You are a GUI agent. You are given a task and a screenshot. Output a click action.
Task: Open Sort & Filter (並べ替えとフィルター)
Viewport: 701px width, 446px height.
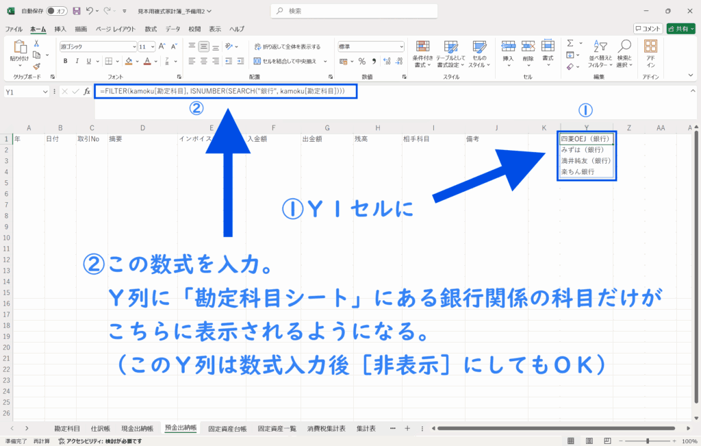tap(600, 54)
